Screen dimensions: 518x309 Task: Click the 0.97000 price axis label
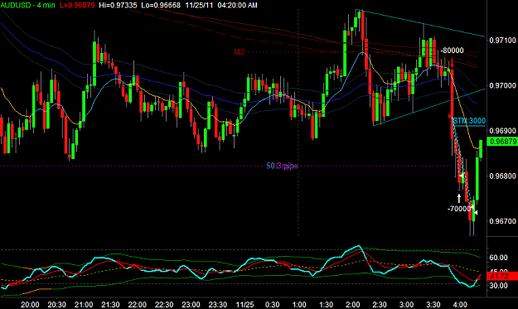502,85
